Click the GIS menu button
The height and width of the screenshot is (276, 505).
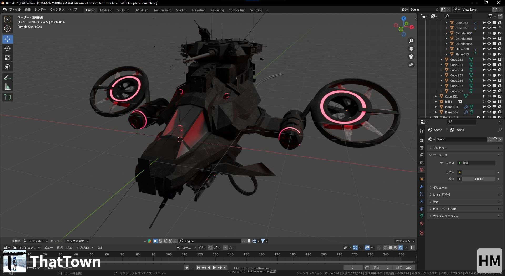tap(100, 248)
